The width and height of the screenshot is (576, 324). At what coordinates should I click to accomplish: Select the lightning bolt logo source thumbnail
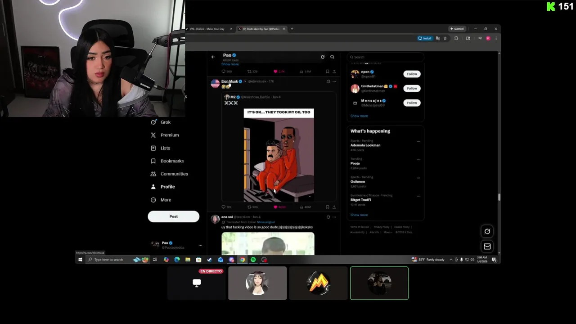318,283
